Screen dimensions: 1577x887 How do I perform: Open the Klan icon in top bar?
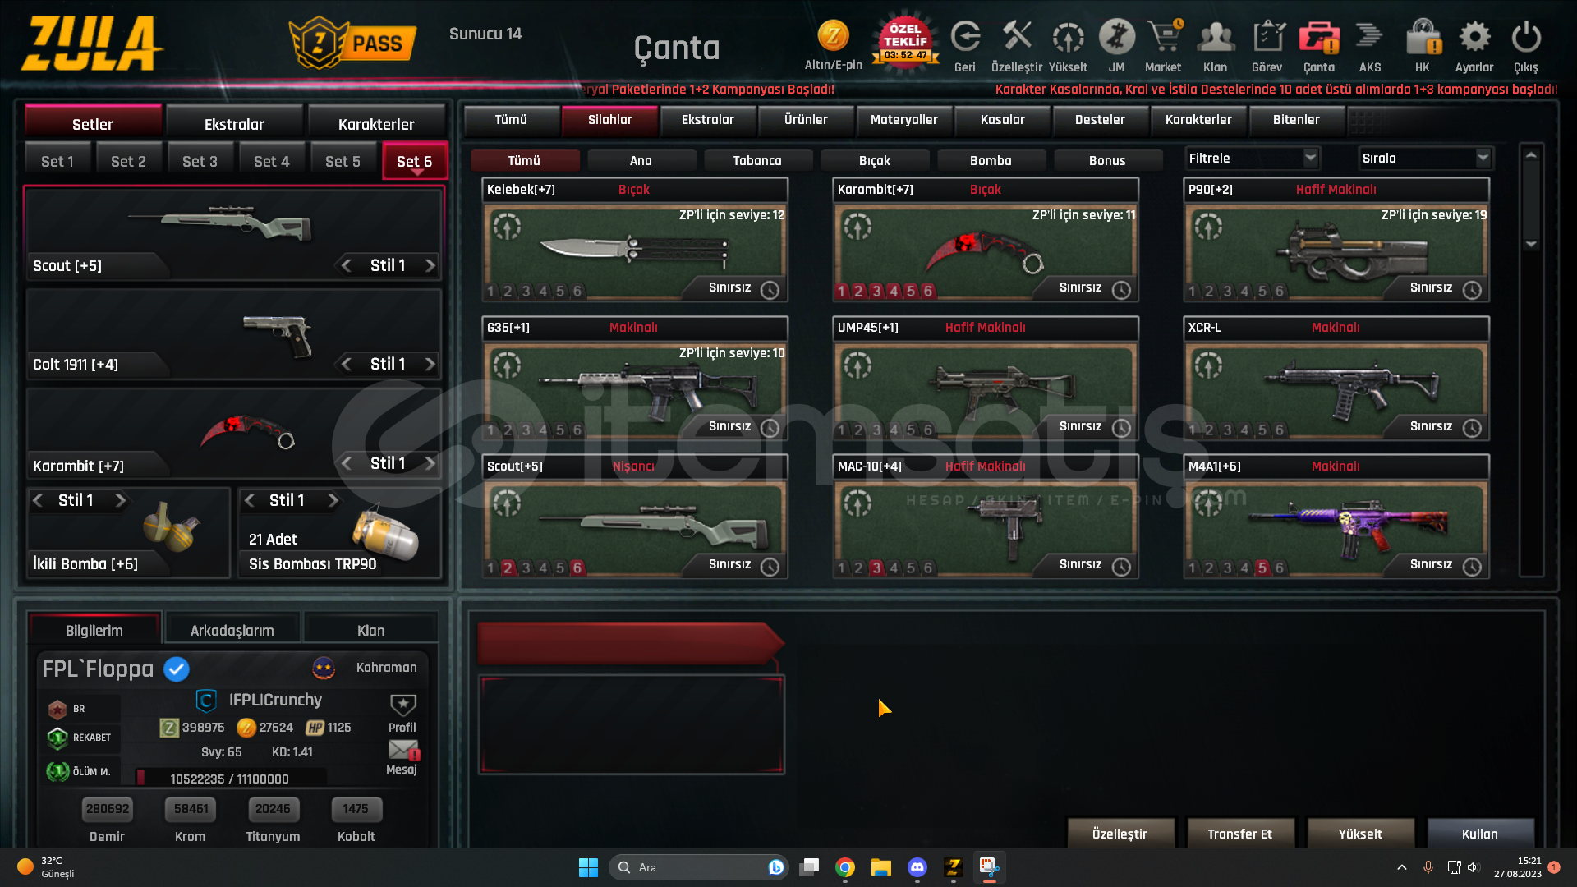pos(1216,37)
